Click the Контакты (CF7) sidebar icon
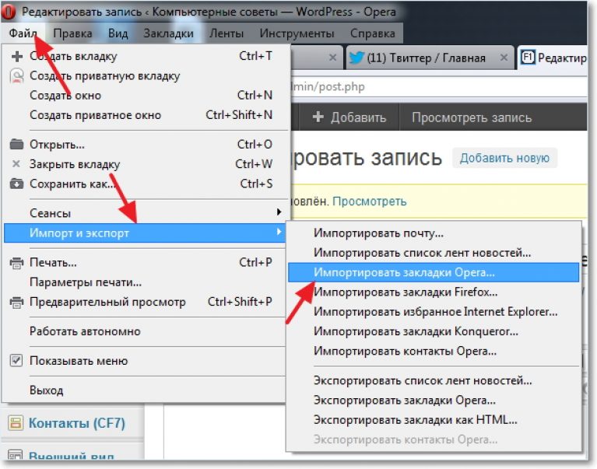 click(16, 422)
